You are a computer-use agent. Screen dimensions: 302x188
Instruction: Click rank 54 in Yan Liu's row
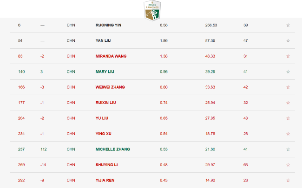pos(20,41)
